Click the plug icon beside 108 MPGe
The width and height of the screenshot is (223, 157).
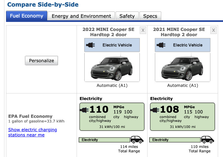(x=155, y=110)
